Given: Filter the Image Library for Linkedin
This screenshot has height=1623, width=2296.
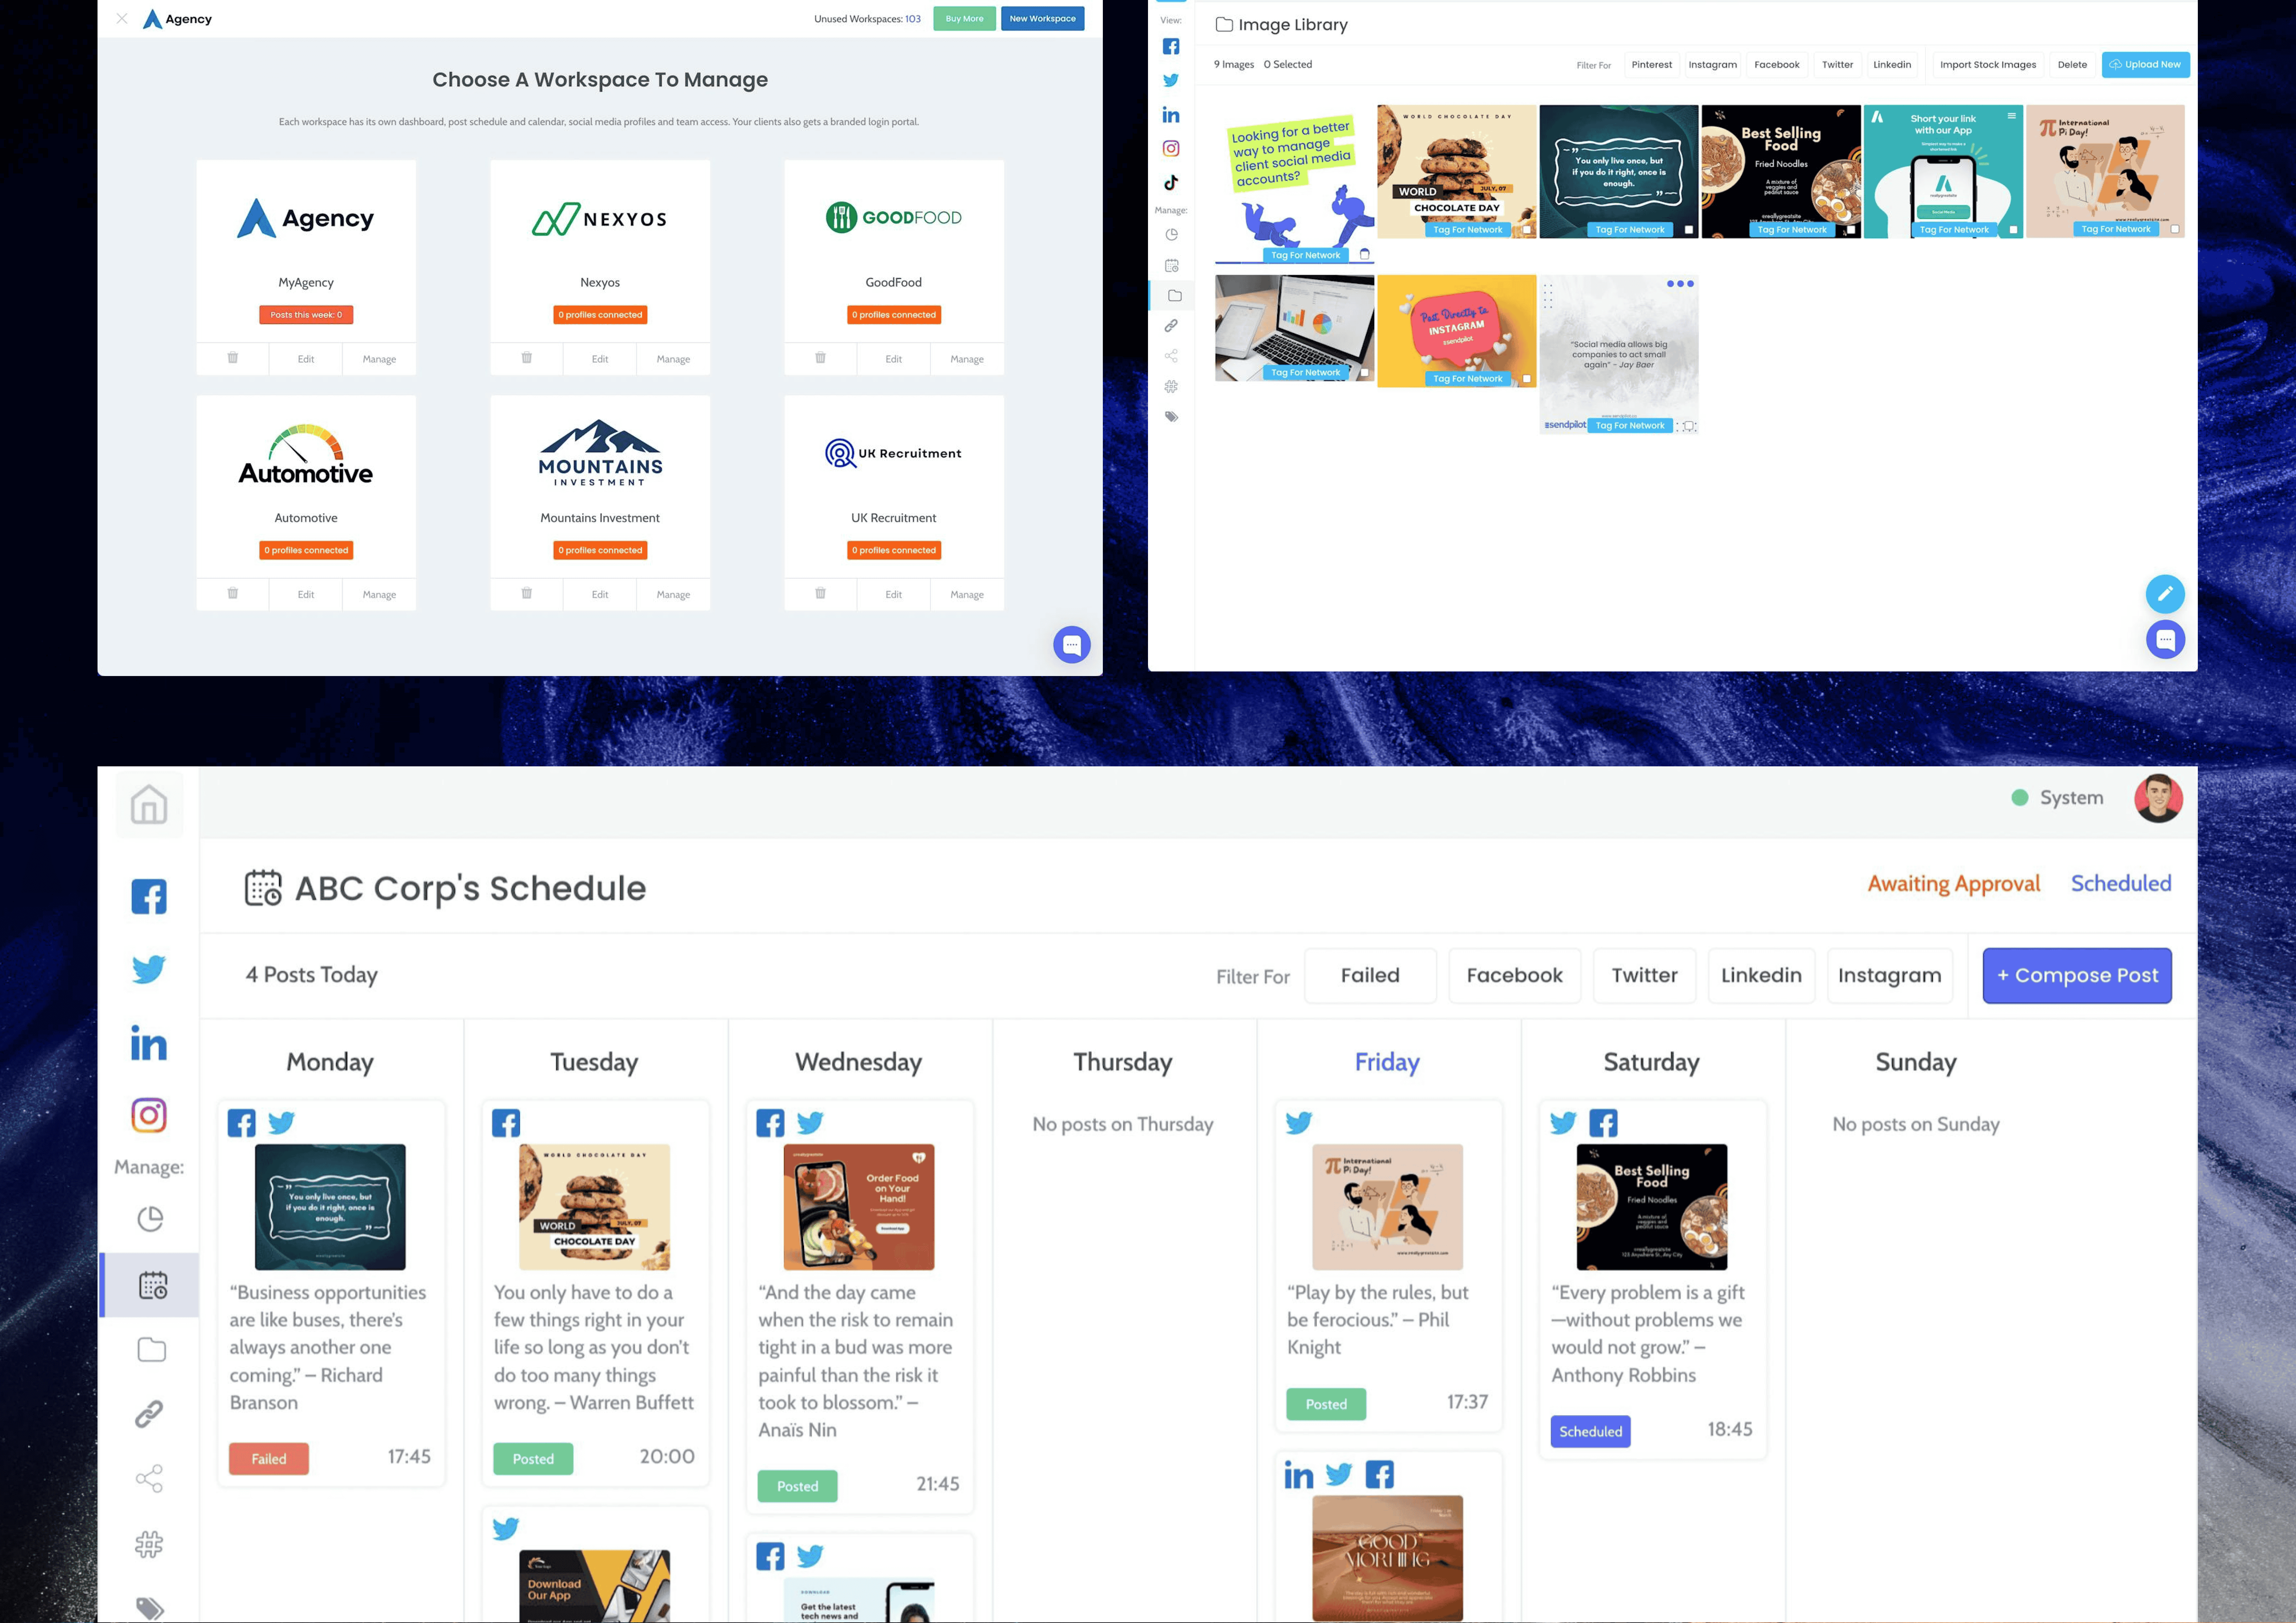Looking at the screenshot, I should [1892, 65].
